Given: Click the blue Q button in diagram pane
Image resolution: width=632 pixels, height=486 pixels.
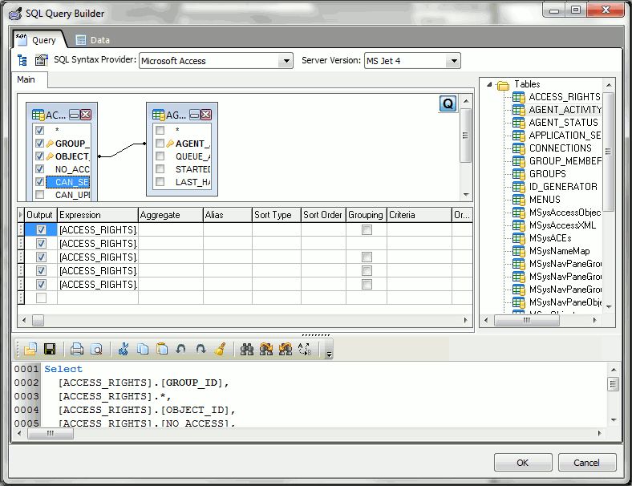Looking at the screenshot, I should point(448,103).
